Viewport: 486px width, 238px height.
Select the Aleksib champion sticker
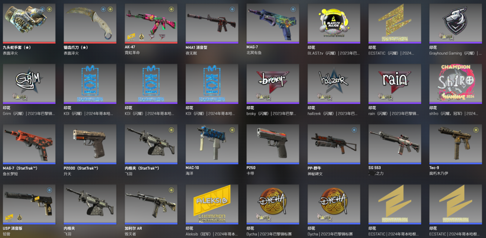pyautogui.click(x=212, y=205)
